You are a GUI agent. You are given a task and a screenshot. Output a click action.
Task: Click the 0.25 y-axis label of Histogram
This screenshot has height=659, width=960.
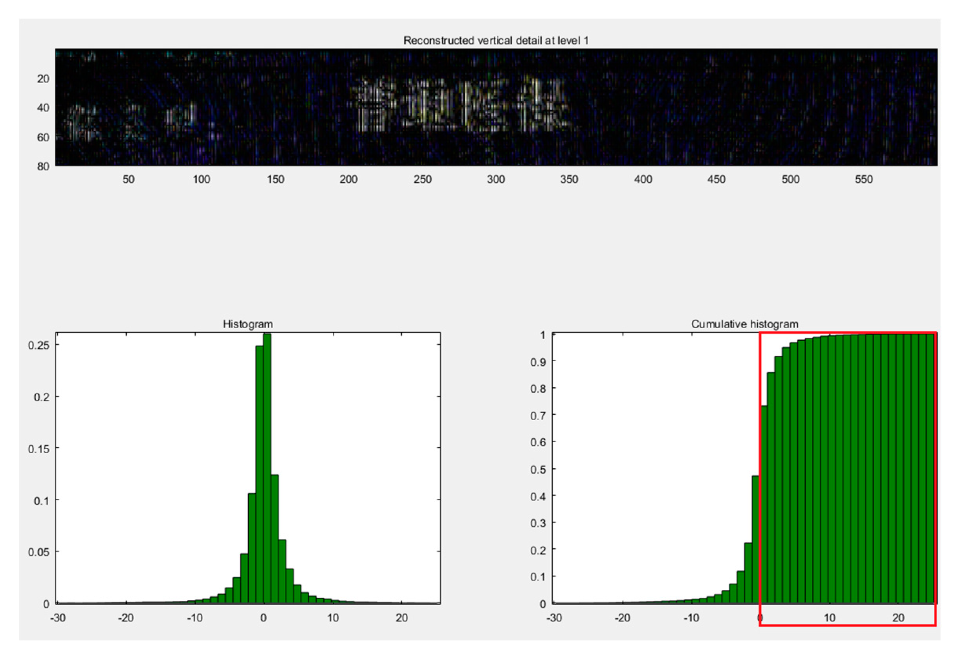(38, 345)
